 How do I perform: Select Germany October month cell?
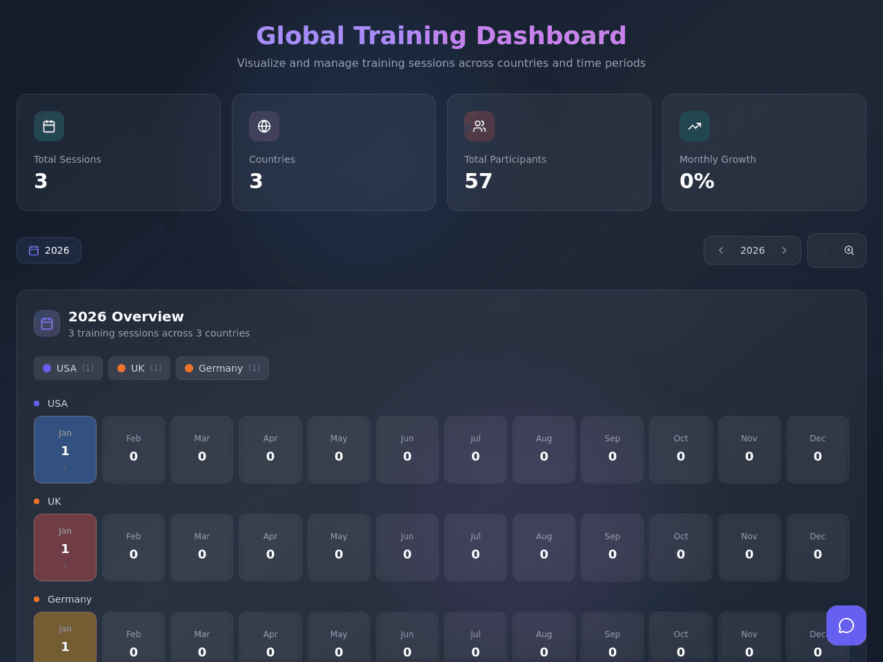[681, 637]
